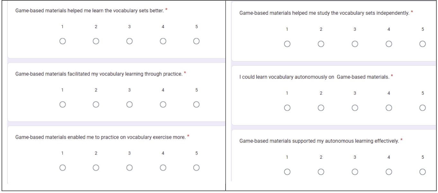Pick 1 for 'study the vocabulary sets independently'

[x=287, y=44]
